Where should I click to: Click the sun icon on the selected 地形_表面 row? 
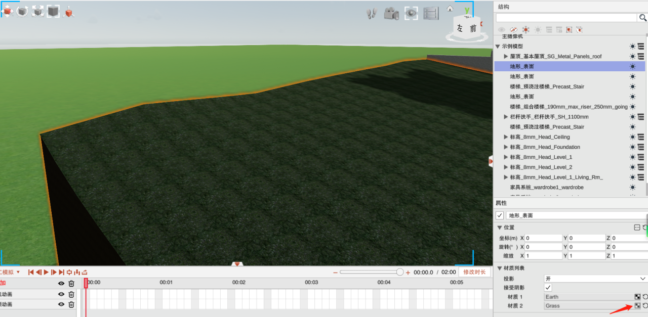(x=632, y=66)
